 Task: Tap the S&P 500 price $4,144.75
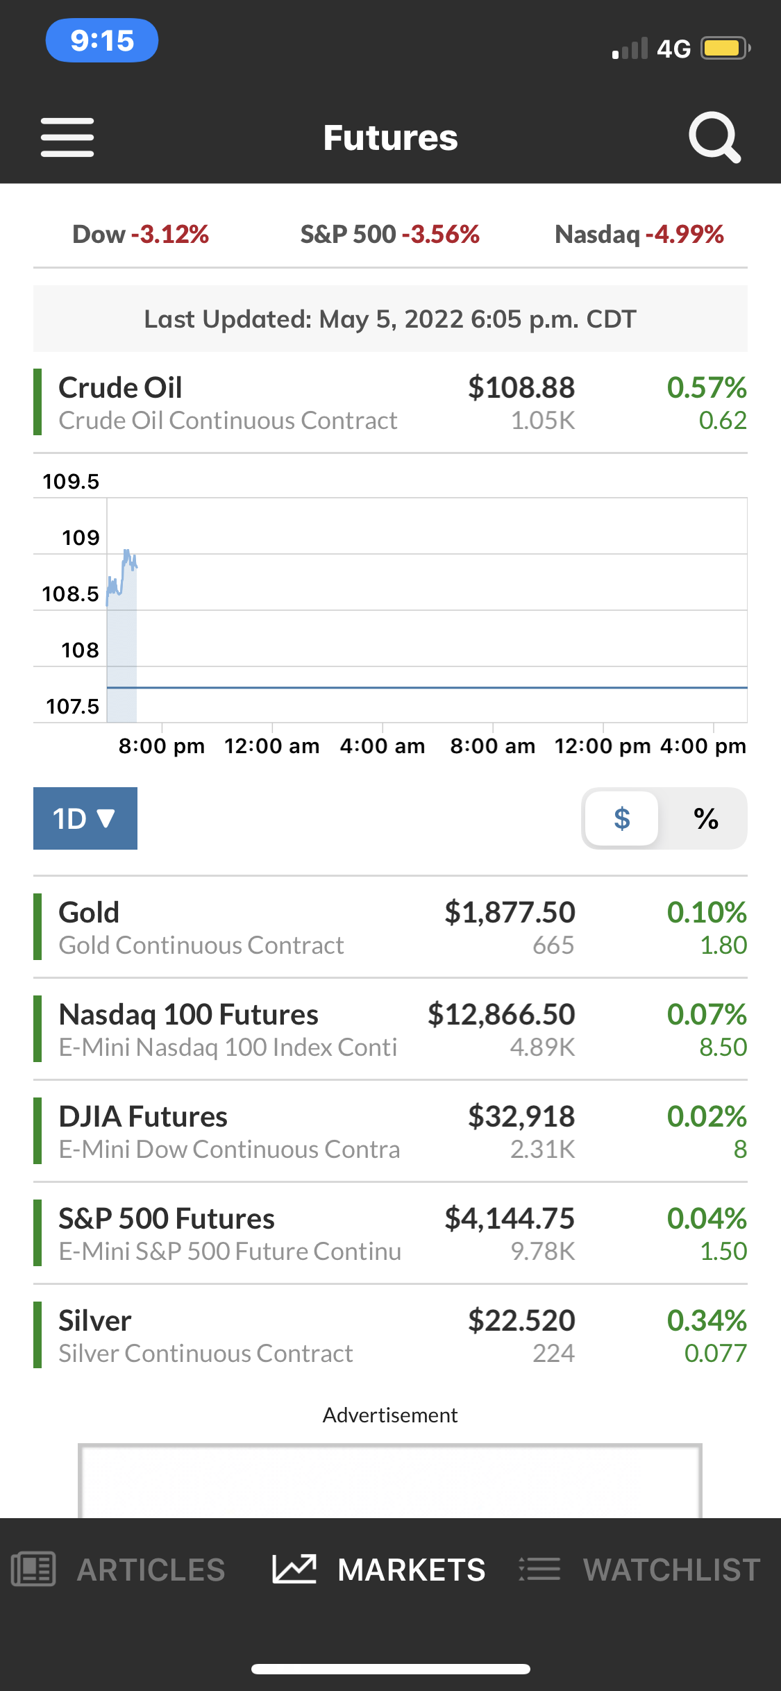[510, 1218]
